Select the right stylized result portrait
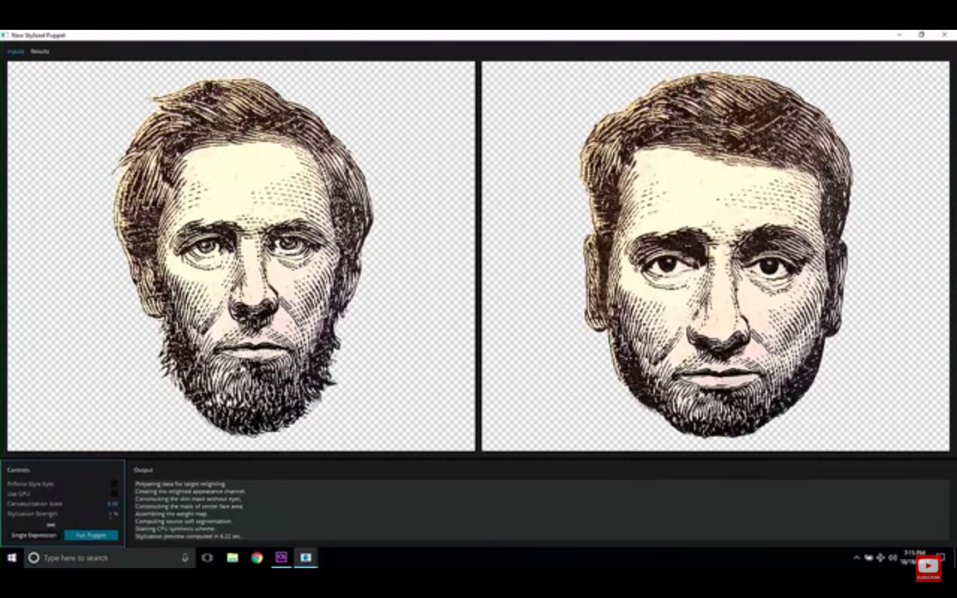Image resolution: width=957 pixels, height=598 pixels. (715, 257)
